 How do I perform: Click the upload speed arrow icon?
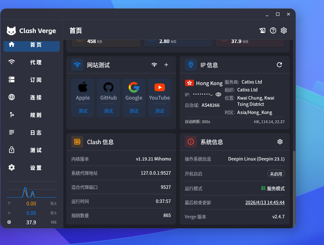coord(9,203)
